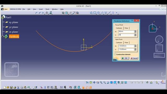The height and width of the screenshot is (94, 167).
Task: Open the Tools menu
Action: (47, 9)
